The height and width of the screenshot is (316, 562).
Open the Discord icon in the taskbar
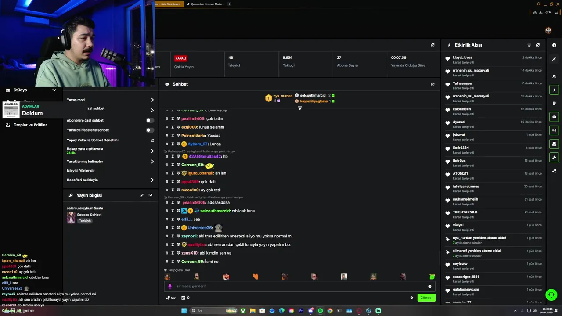point(310,311)
